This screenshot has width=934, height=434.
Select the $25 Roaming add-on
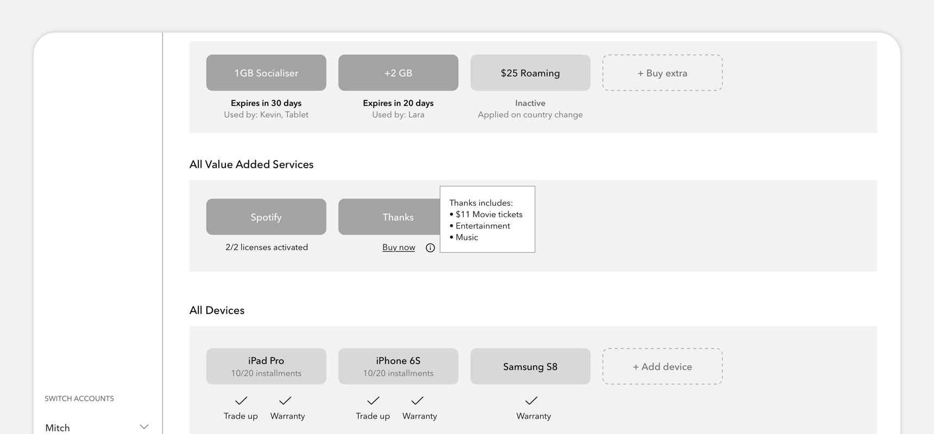click(x=530, y=73)
